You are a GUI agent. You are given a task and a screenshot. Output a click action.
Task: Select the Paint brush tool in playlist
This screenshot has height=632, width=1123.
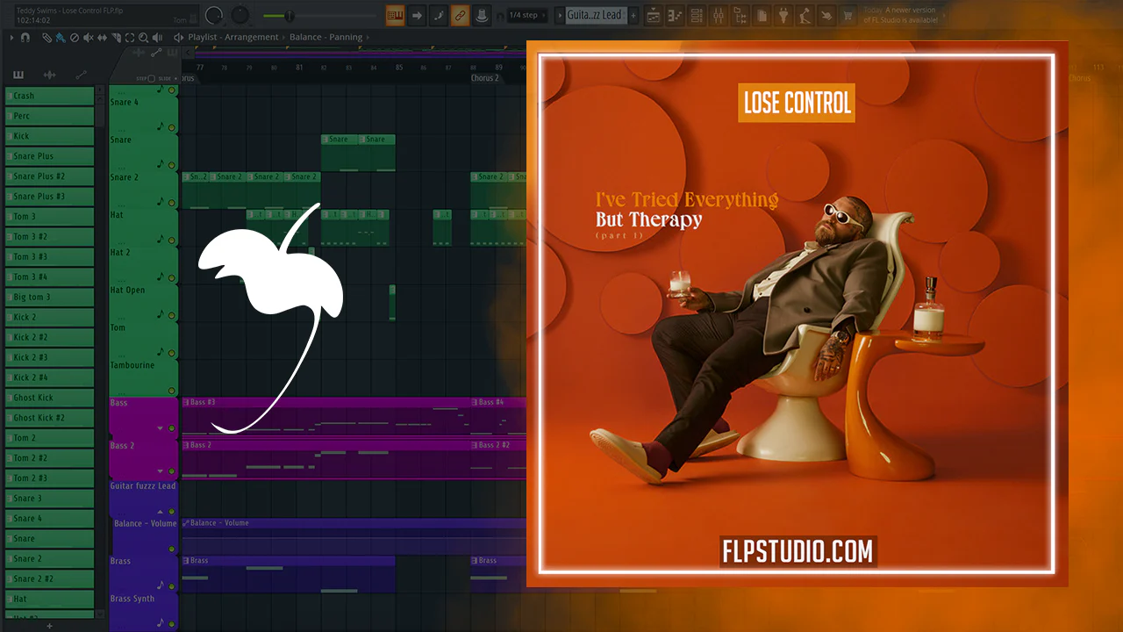[x=61, y=38]
